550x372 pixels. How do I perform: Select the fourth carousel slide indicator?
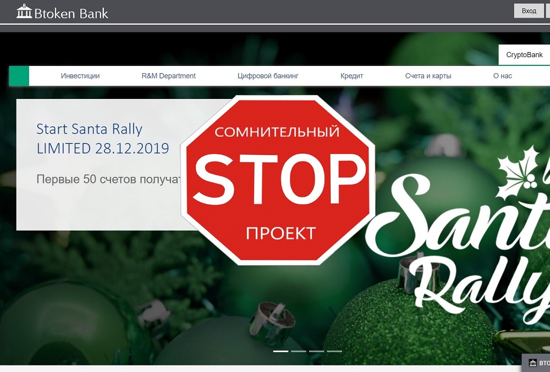point(334,351)
